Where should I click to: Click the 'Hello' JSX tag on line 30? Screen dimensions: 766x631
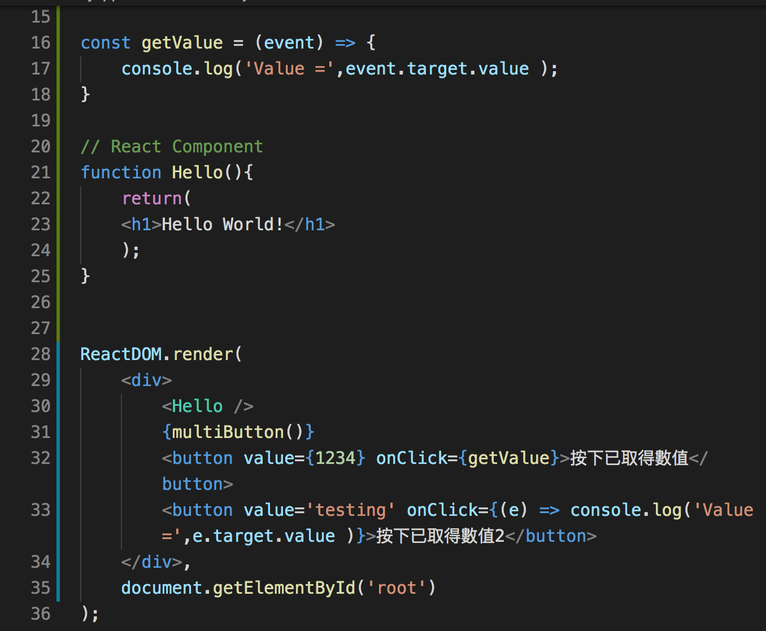pos(198,406)
